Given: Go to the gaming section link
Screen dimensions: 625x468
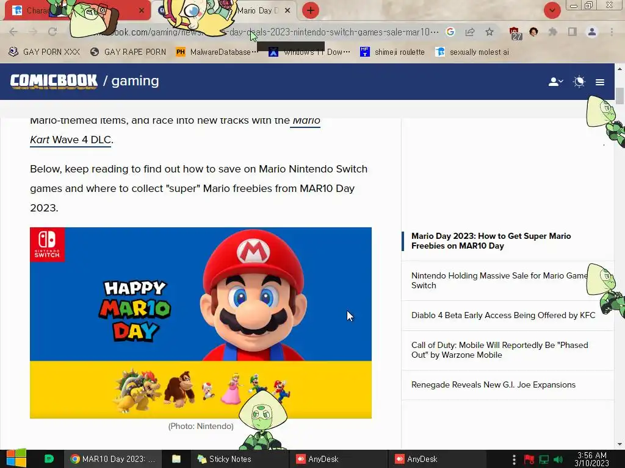Looking at the screenshot, I should (x=135, y=81).
